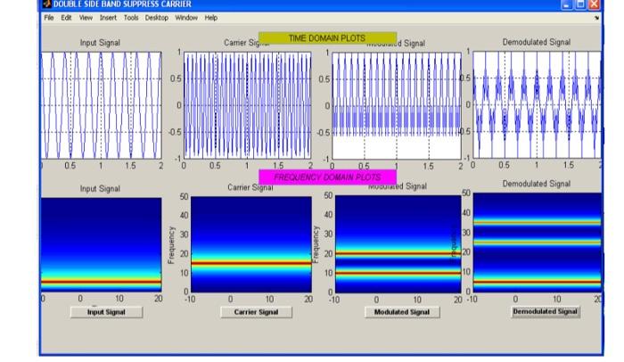Click the Demodulated Signal button
Viewport: 624px width, 362px height.
point(546,311)
